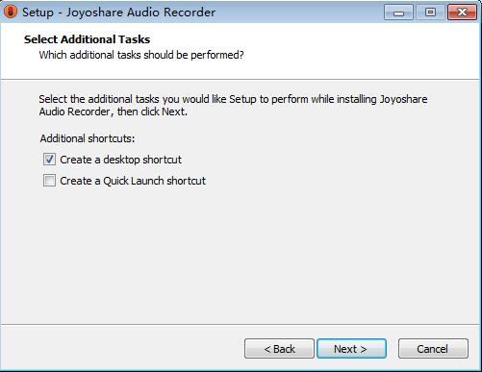Click the "Select Additional Tasks" heading

coord(87,39)
